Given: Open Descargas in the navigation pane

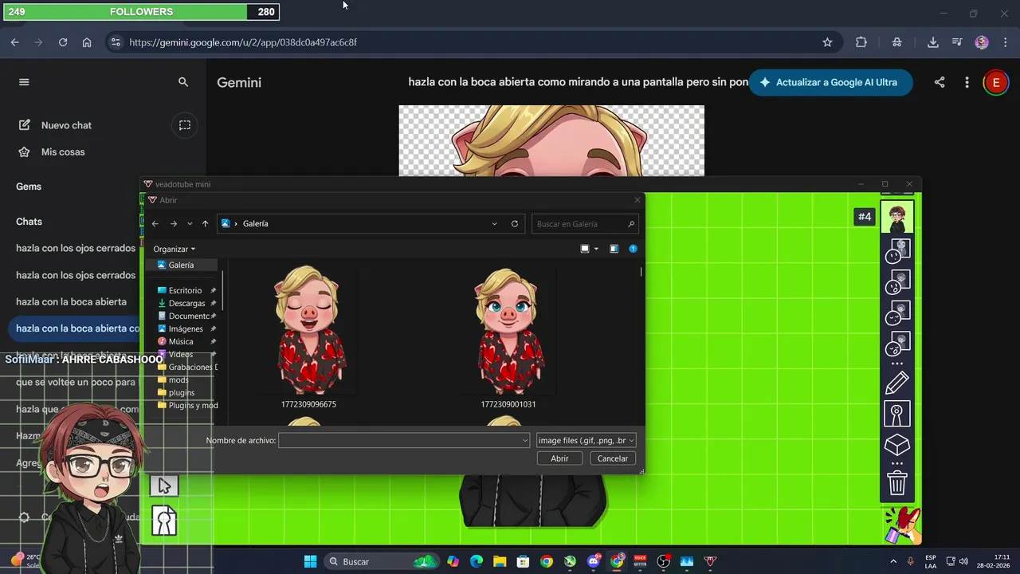Looking at the screenshot, I should tap(186, 303).
